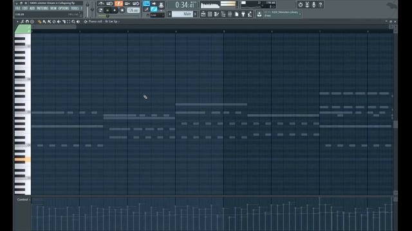Toggle the highlighted blue link icon

tap(154, 9)
